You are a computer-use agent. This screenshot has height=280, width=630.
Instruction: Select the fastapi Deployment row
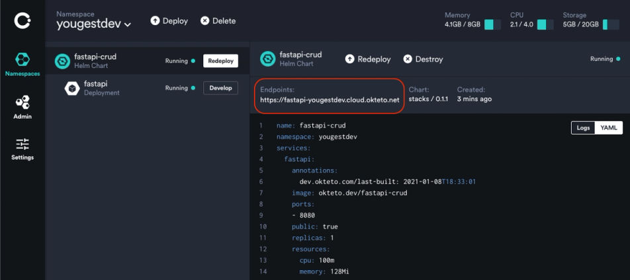[148, 88]
